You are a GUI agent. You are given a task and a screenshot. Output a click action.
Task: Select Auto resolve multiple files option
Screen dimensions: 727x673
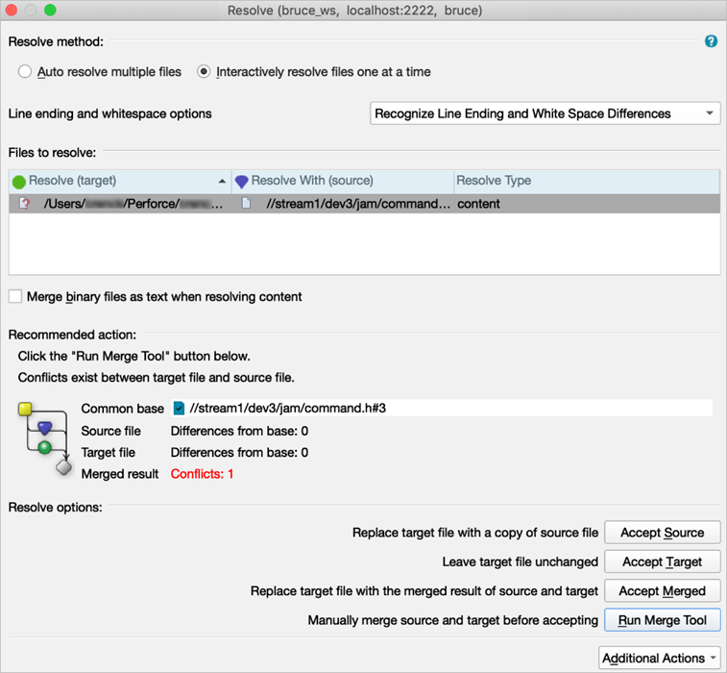pos(25,72)
